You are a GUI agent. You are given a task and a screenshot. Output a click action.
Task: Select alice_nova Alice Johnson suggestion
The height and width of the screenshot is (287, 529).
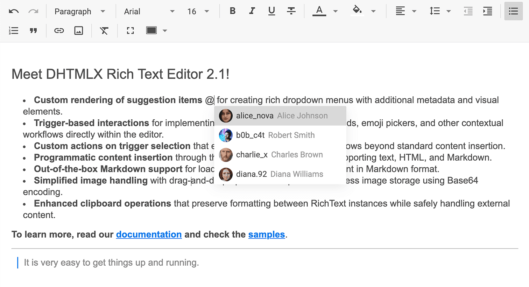pyautogui.click(x=280, y=116)
